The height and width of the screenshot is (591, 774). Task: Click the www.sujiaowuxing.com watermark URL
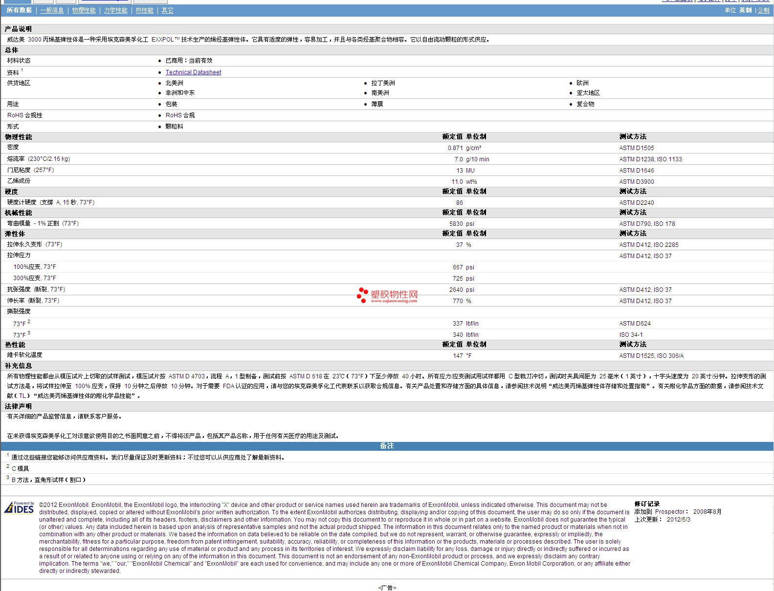[394, 301]
